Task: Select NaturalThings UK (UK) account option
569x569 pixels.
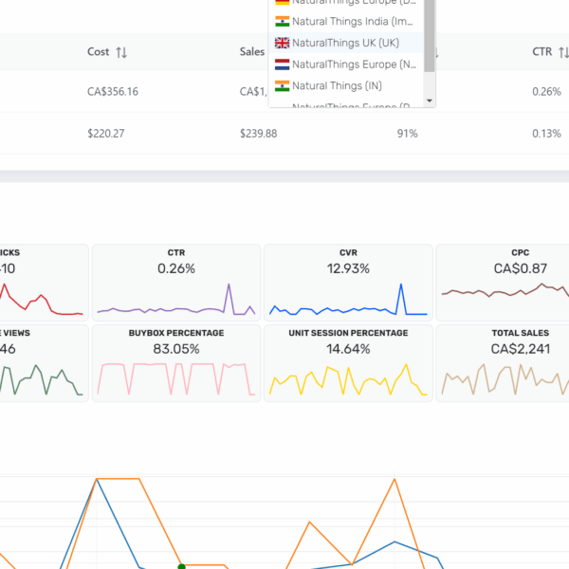Action: tap(346, 43)
